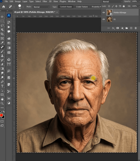Open the Color palette panel icon
The height and width of the screenshot is (161, 140).
click(x=9, y=38)
